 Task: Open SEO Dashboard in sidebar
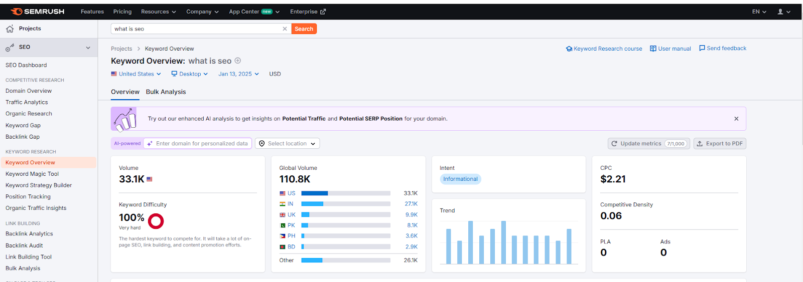click(x=26, y=65)
